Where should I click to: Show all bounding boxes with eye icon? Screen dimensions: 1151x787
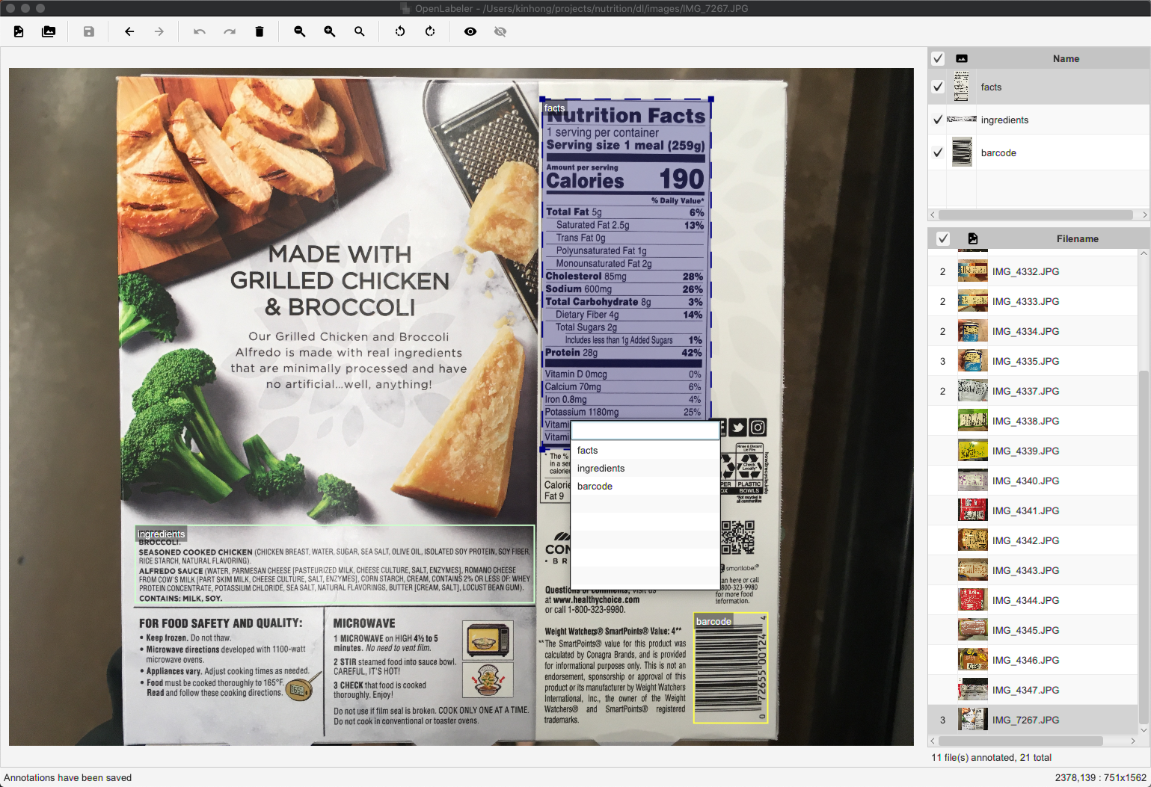[470, 31]
